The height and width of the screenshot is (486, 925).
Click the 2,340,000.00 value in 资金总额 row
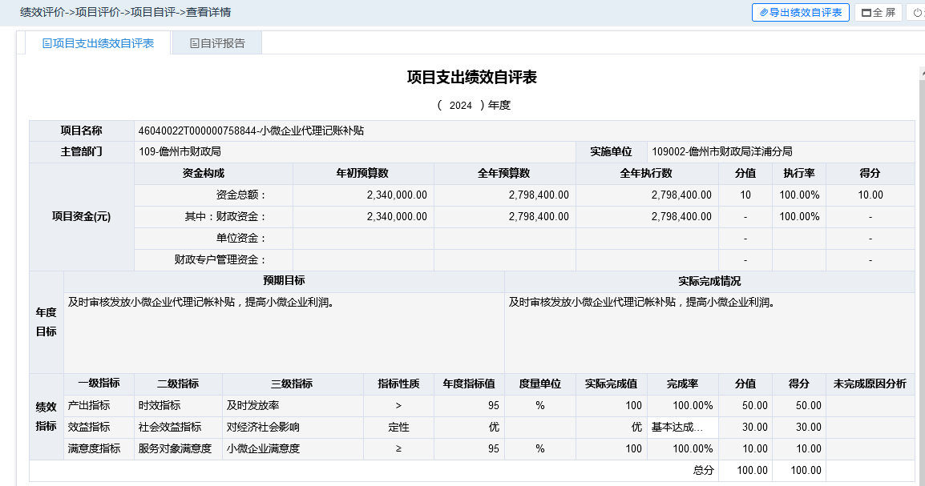[397, 195]
